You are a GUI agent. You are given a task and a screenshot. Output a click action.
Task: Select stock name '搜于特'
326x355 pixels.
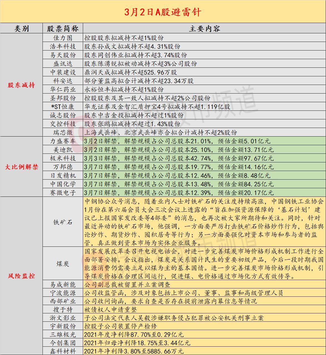point(63,309)
